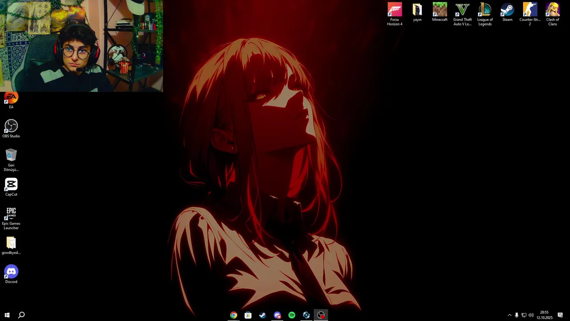Select the Counter-Strike 2 desktop icon

coord(530,14)
